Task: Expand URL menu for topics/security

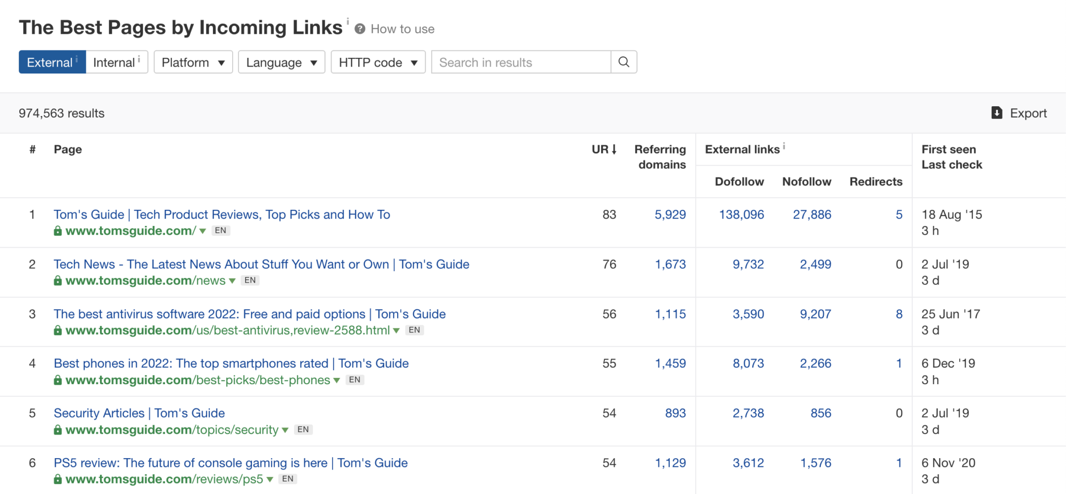Action: tap(285, 430)
